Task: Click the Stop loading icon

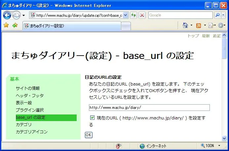Action: 142,15
